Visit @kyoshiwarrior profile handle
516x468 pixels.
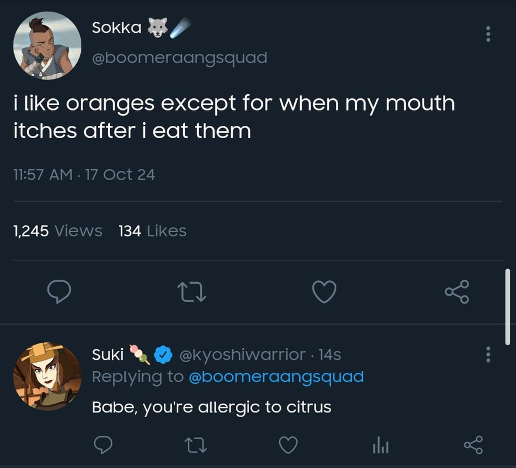click(x=242, y=355)
